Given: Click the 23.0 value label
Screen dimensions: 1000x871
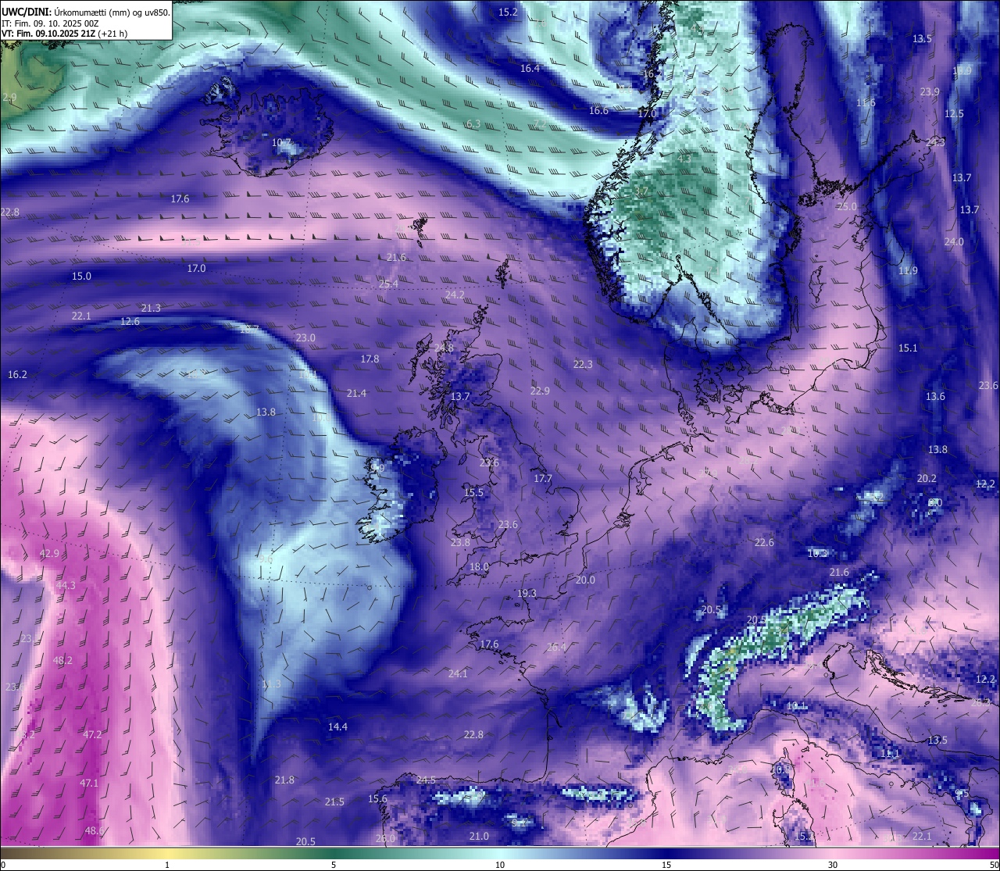Looking at the screenshot, I should click(x=305, y=338).
